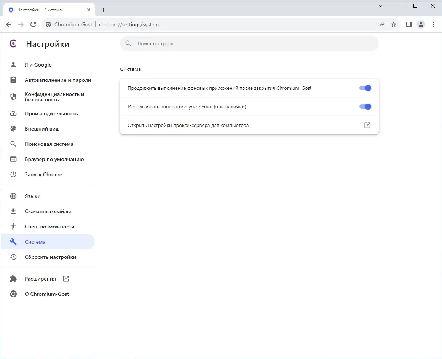
Task: Click Сбросить настройки in sidebar
Action: 50,257
